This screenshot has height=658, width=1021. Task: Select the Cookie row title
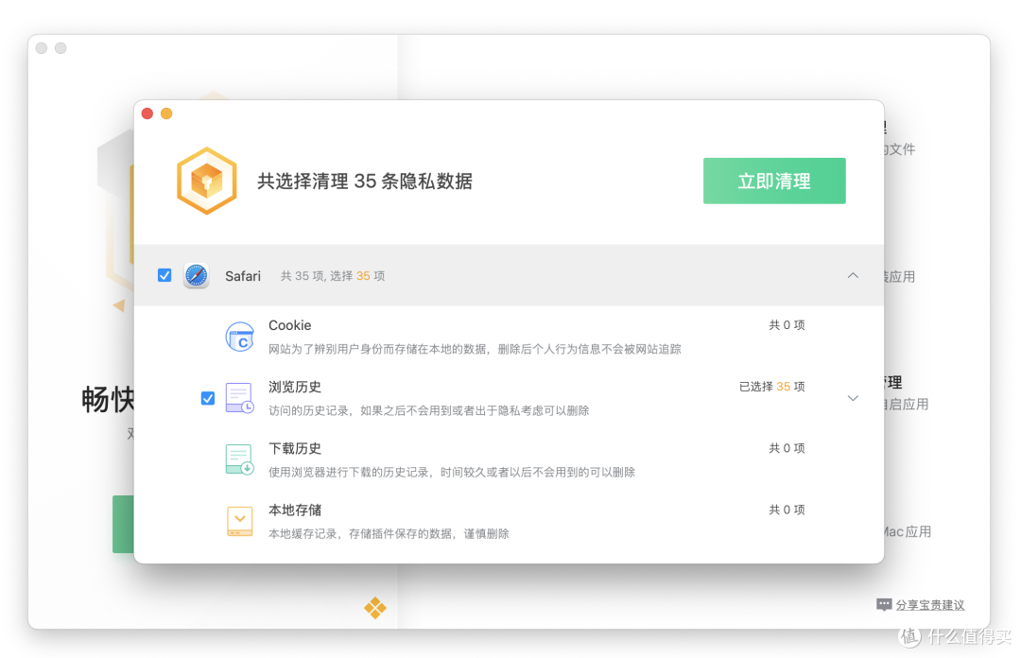290,325
